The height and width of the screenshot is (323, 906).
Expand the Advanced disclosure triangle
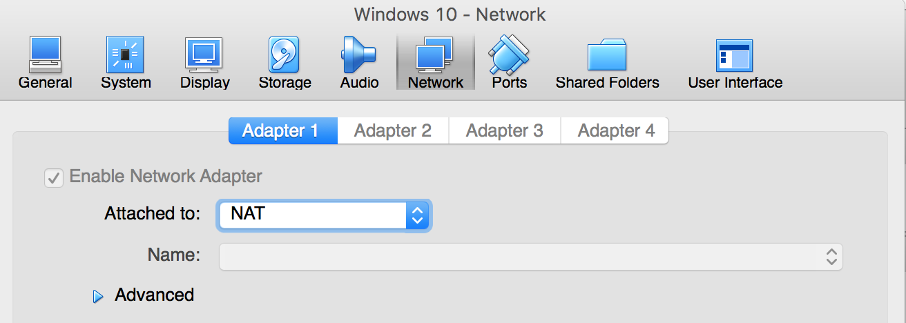click(x=98, y=296)
